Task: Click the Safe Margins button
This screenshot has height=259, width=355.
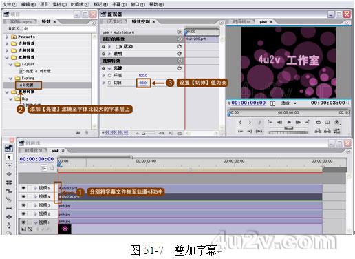Action: point(327,122)
